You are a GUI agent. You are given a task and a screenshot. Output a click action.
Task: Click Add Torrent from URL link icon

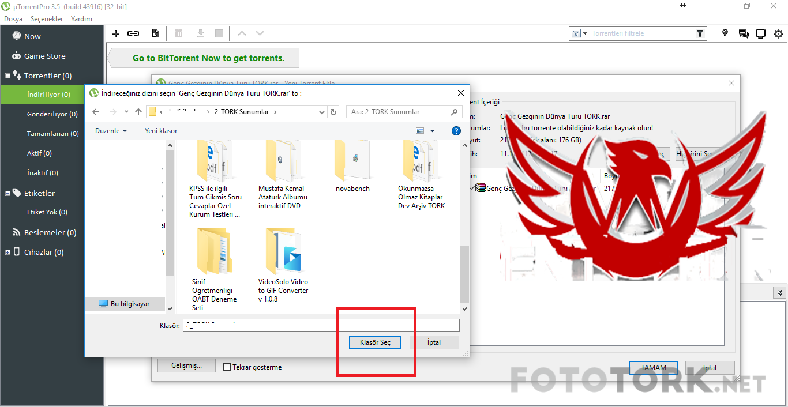133,33
